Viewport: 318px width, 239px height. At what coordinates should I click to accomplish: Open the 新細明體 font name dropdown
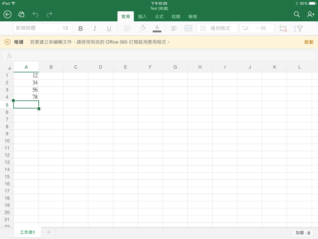(34, 29)
